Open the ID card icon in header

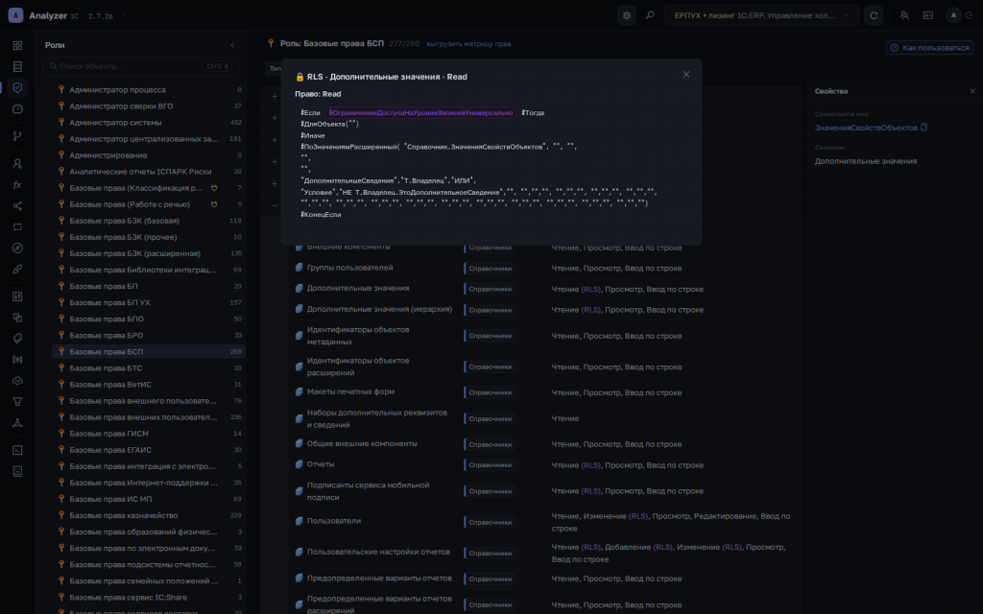(928, 15)
